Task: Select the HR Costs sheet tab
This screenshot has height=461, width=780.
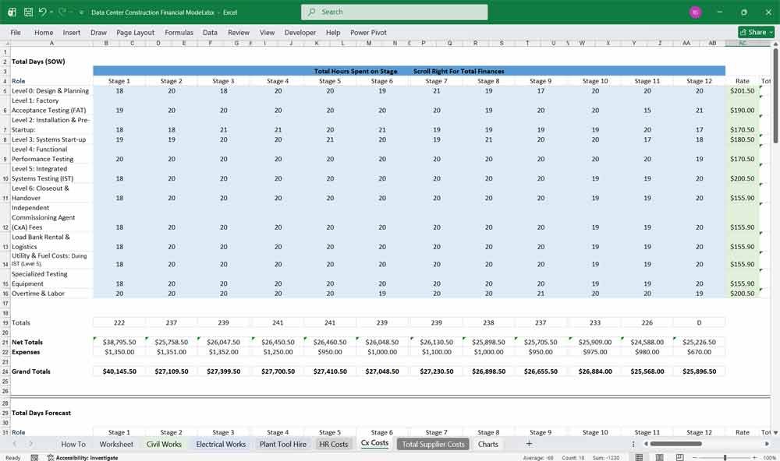Action: coord(333,444)
